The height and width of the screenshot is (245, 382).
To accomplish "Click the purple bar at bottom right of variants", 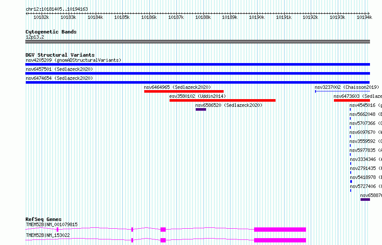I will (365, 200).
